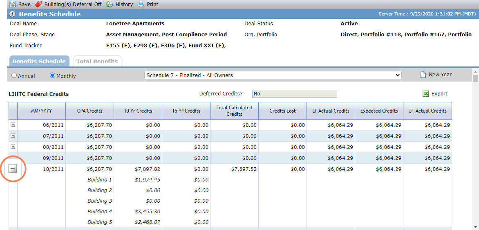The image size is (479, 230).
Task: Click the Total Calculated Credits column header
Action: coord(234,111)
